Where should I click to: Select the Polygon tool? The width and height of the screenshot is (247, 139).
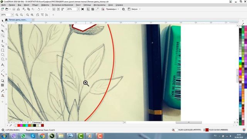(3, 59)
